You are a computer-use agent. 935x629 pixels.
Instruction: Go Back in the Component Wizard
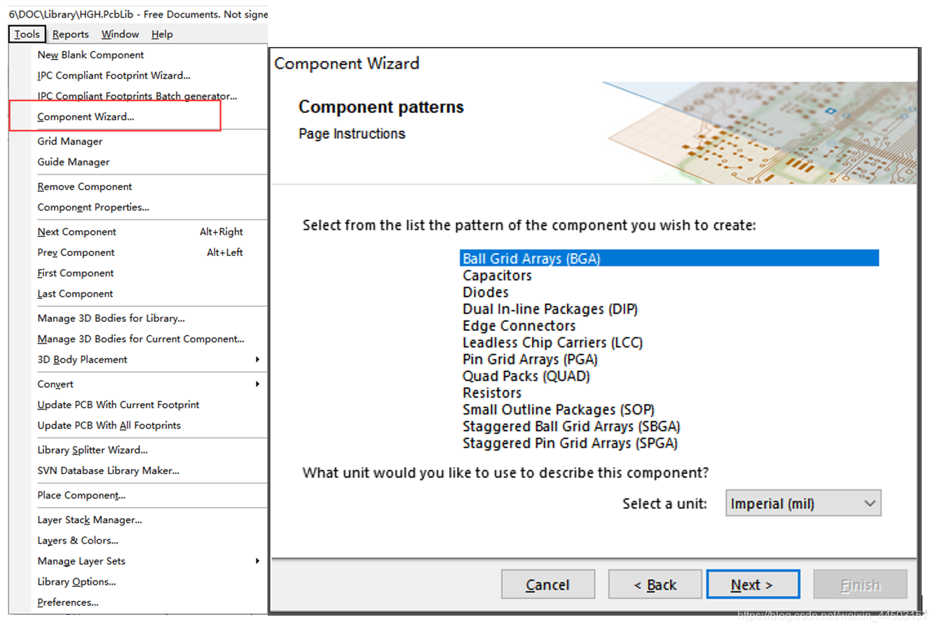pyautogui.click(x=655, y=584)
